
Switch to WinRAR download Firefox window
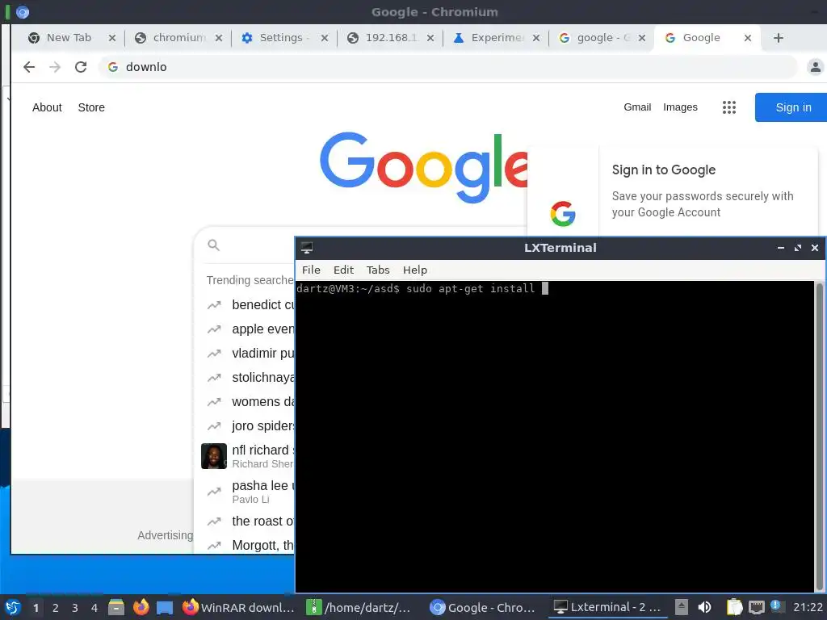(x=238, y=607)
